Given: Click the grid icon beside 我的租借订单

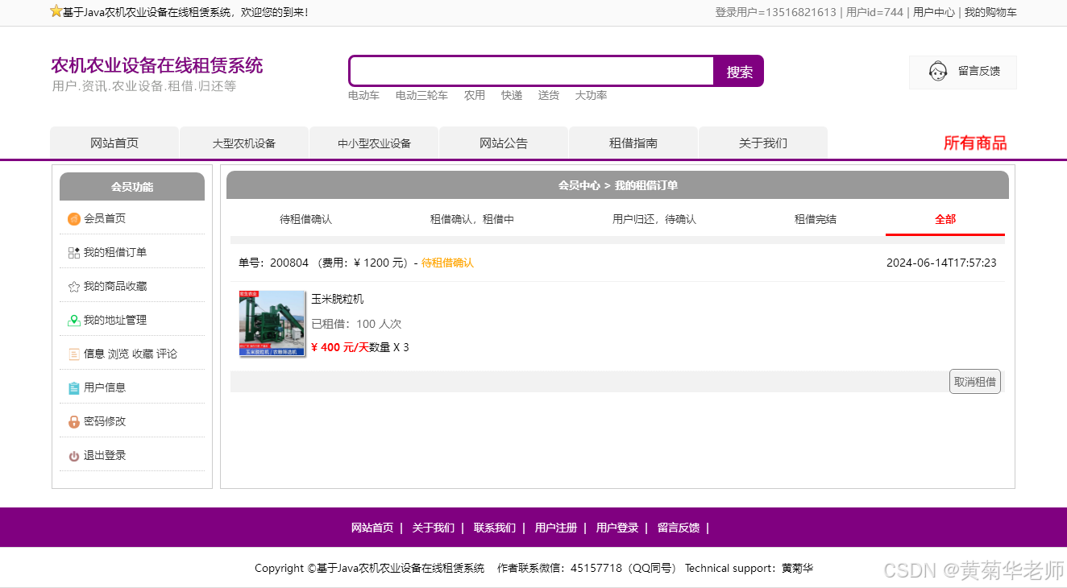Looking at the screenshot, I should tap(73, 251).
